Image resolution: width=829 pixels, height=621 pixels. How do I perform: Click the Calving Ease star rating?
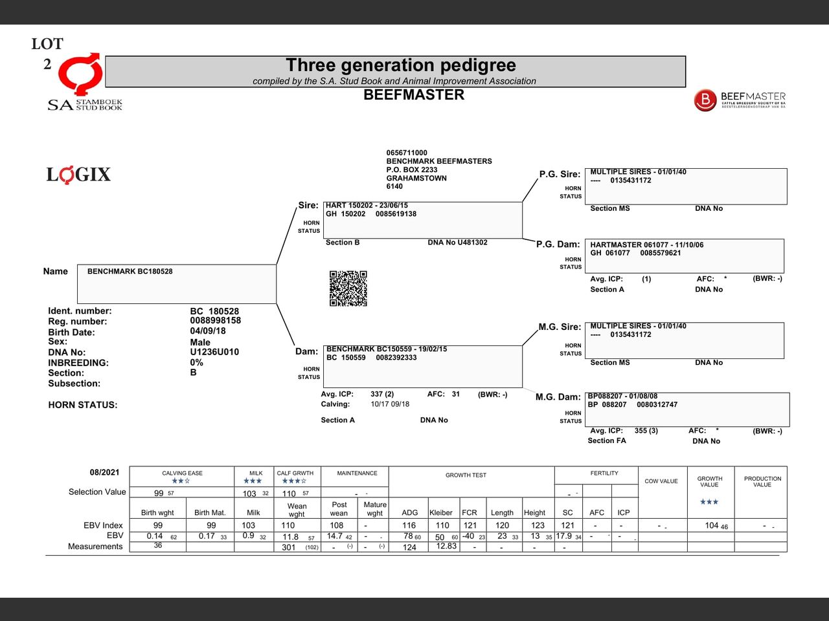tap(181, 481)
